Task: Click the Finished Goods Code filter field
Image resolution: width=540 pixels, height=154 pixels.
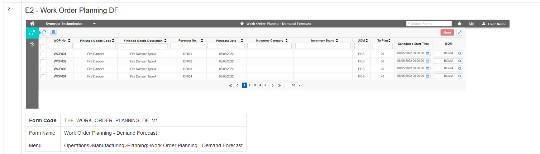Action: (95, 46)
